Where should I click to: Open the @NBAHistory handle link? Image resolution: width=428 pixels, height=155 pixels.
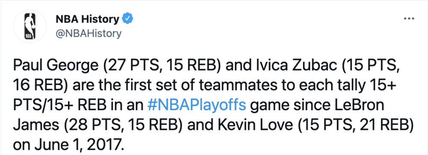(89, 33)
